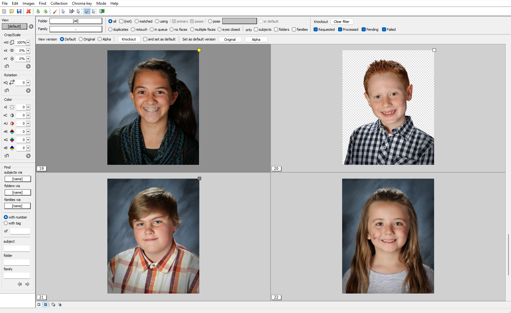Open the Chroma key menu
The image size is (511, 313).
82,3
